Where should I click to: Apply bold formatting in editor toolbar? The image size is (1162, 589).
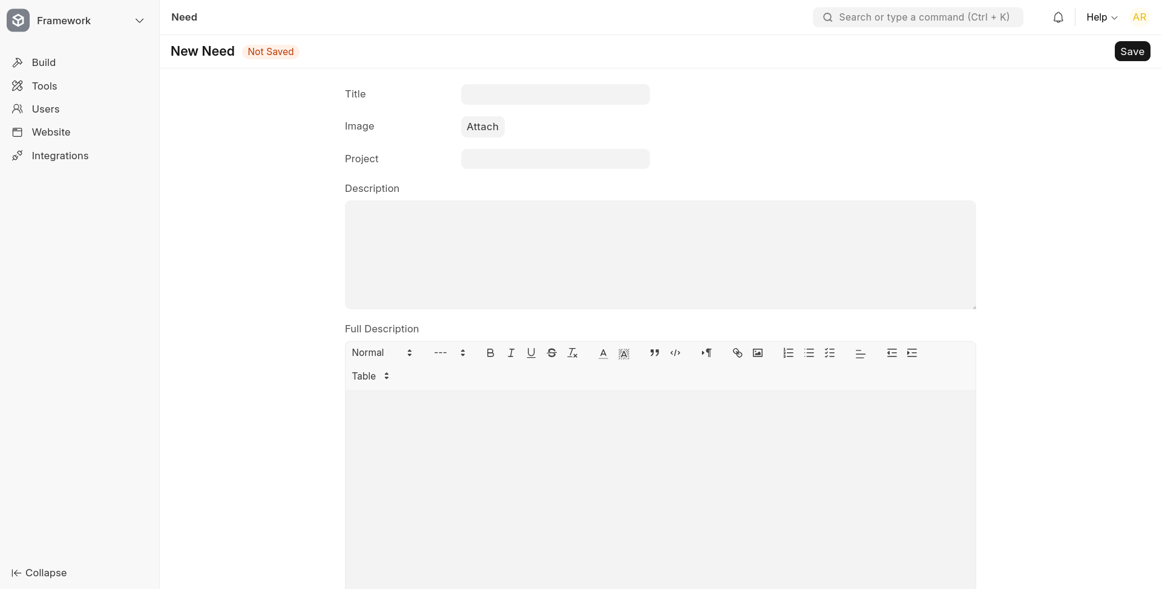tap(490, 353)
